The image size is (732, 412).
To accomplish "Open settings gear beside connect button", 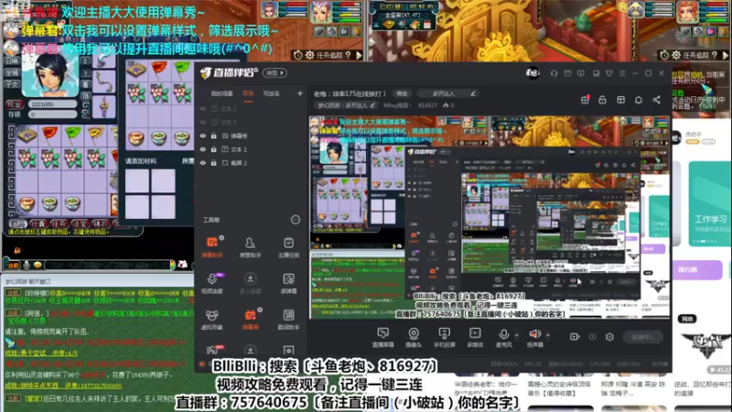I will point(609,337).
